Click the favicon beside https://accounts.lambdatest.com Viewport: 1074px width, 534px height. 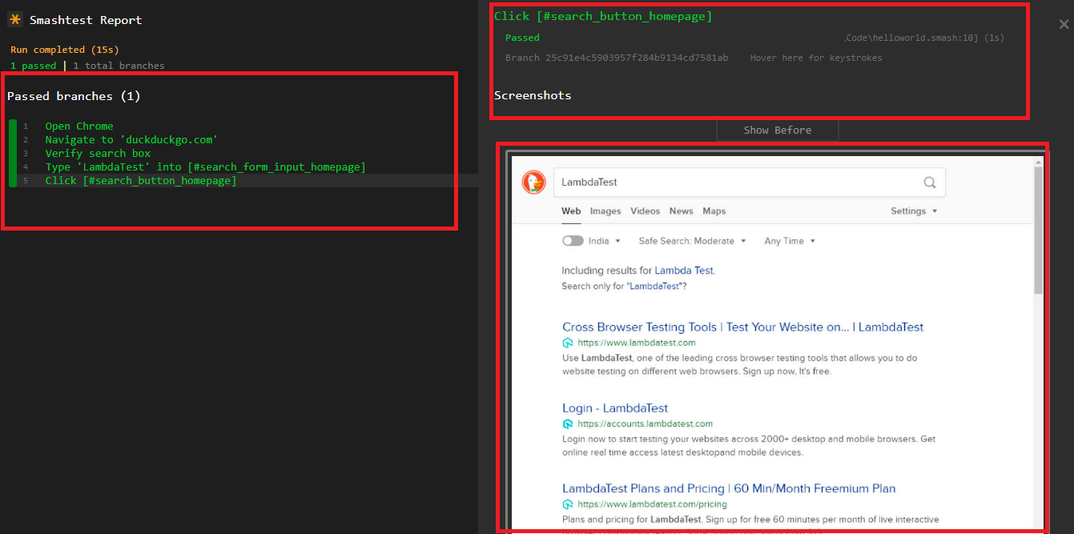[568, 424]
